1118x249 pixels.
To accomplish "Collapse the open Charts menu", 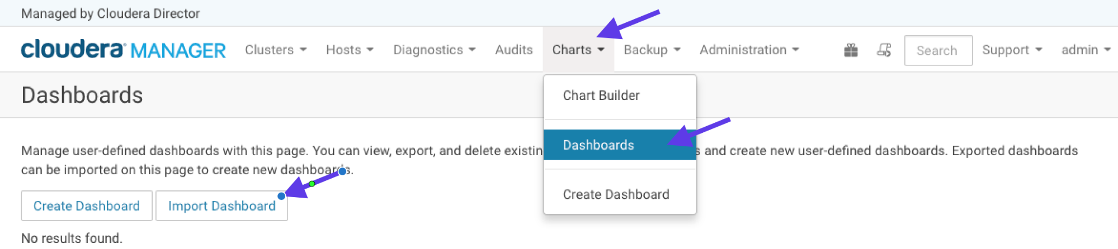I will pyautogui.click(x=578, y=50).
